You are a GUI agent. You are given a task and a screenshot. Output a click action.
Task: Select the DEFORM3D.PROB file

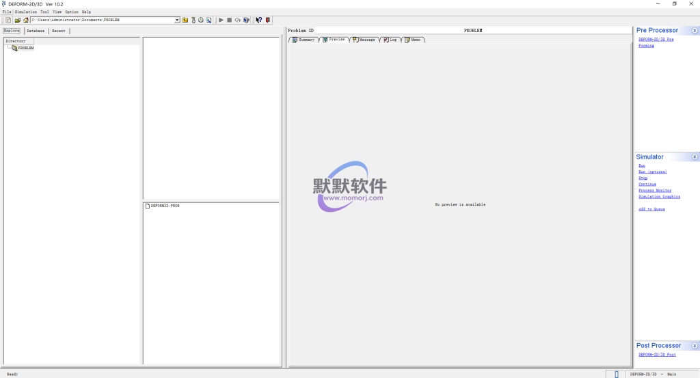(165, 206)
